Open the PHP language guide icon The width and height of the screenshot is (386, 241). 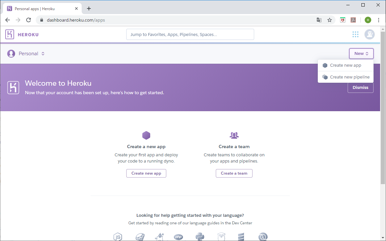click(x=178, y=237)
